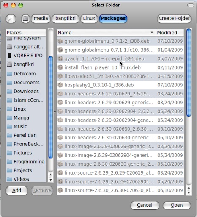Click the 02/11/2009 modified date cell
Viewport: 197px width, 217px height.
tap(170, 67)
